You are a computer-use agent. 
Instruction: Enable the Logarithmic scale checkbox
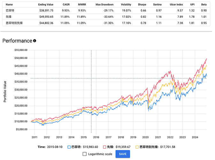pyautogui.click(x=85, y=154)
